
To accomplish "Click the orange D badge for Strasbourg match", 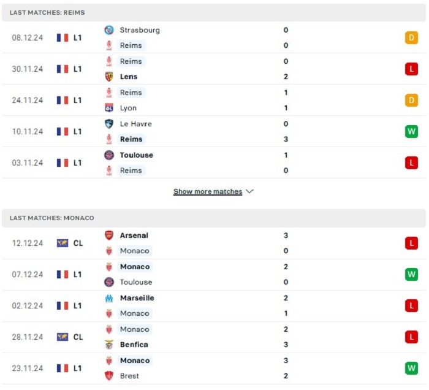I will [x=411, y=37].
